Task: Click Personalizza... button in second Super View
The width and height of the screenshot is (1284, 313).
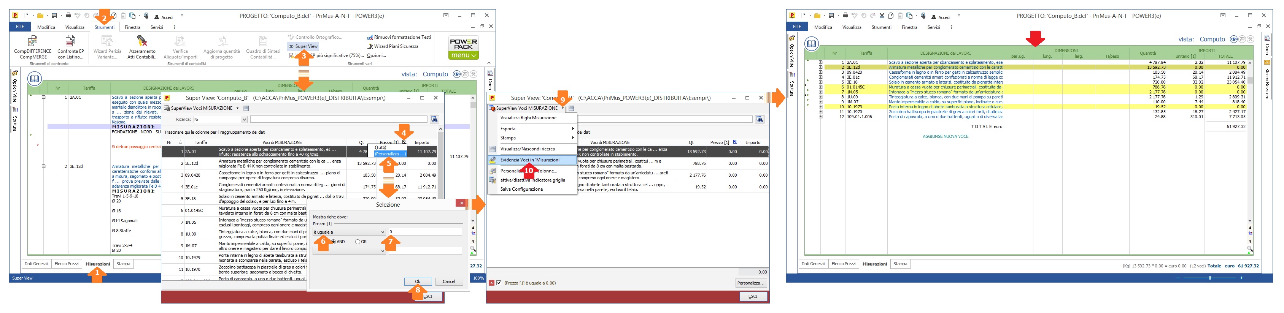Action: coord(751,283)
